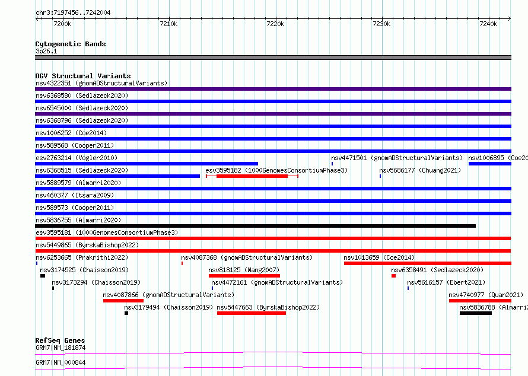The width and height of the screenshot is (528, 376).
Task: Click the Cytogenetic Bands track title
Action: pyautogui.click(x=71, y=44)
